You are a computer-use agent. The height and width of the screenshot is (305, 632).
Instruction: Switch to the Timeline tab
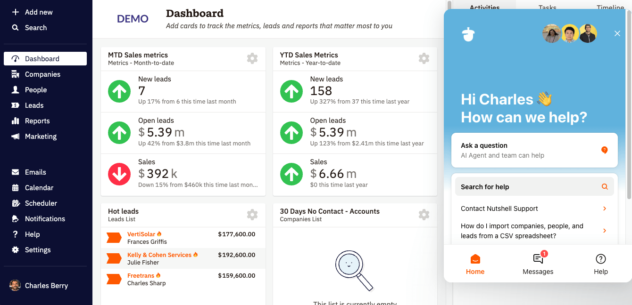(x=610, y=8)
